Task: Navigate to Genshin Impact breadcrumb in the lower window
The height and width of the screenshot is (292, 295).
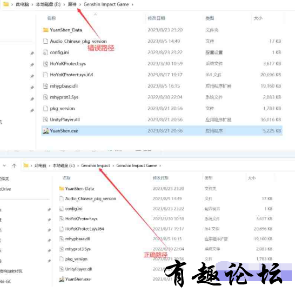Action: coord(96,165)
